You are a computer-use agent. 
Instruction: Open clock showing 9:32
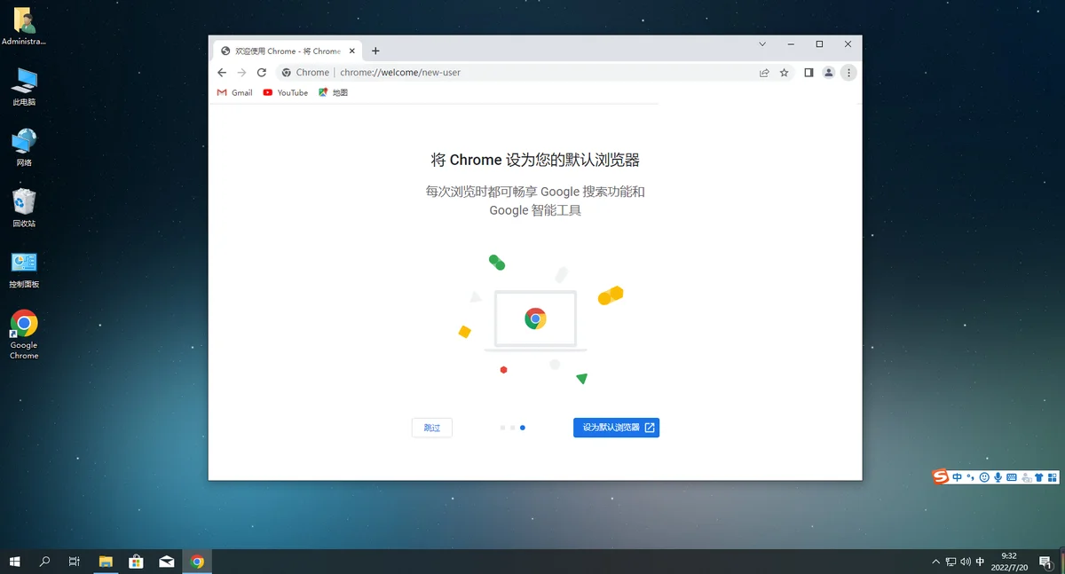point(1009,562)
